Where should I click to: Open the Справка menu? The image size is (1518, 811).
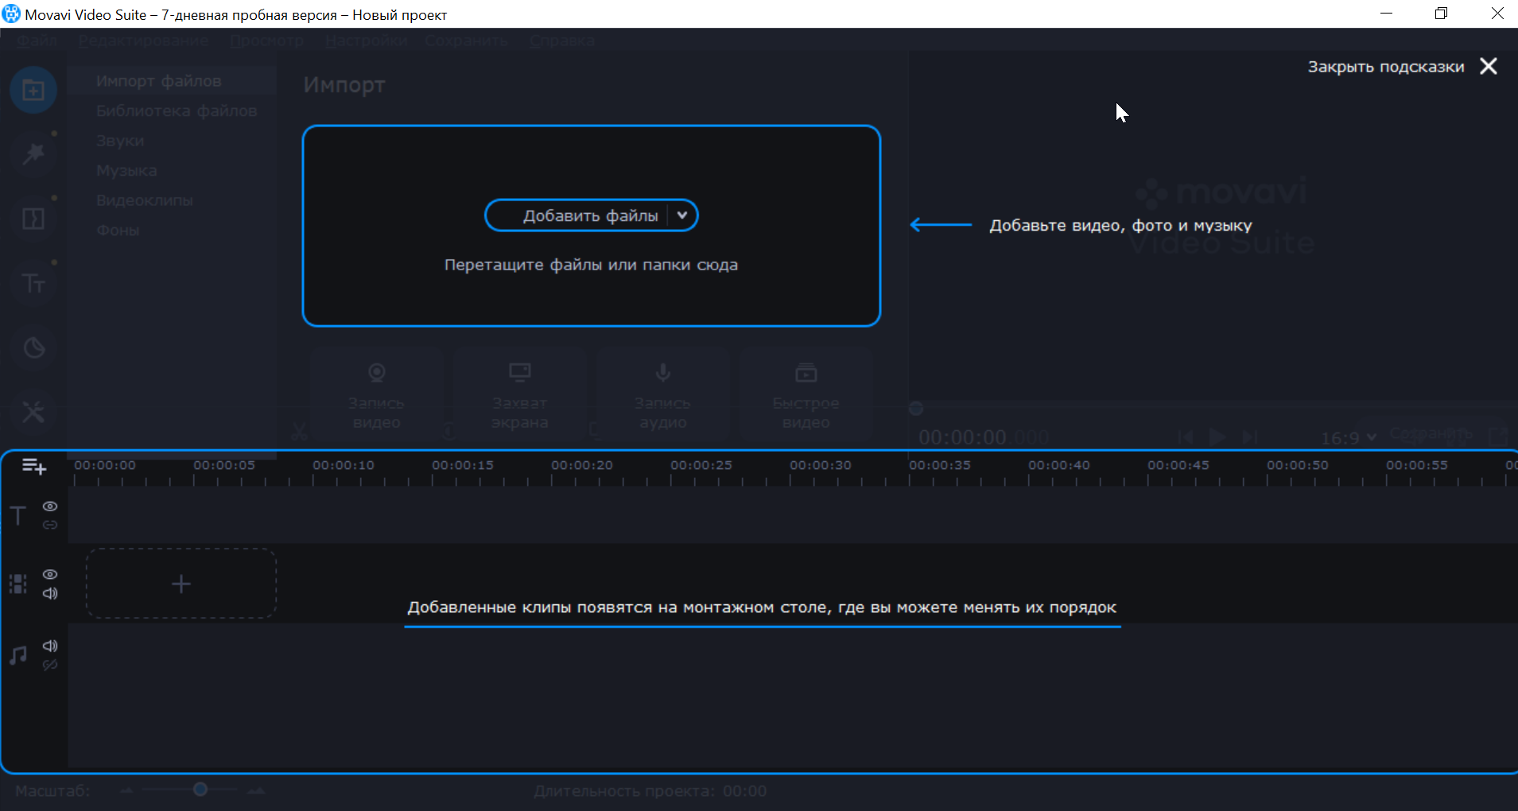[x=562, y=41]
